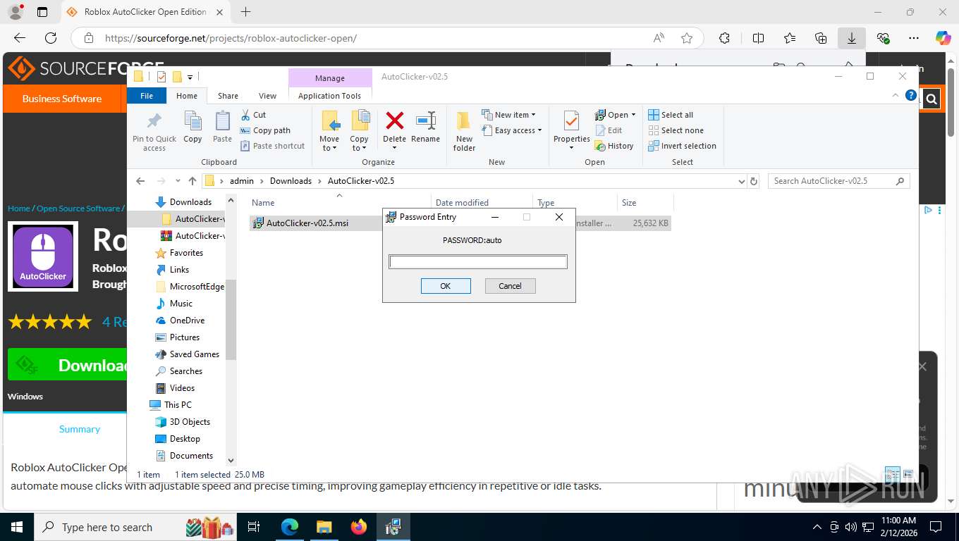Open Saved Games in navigation pane

point(195,354)
